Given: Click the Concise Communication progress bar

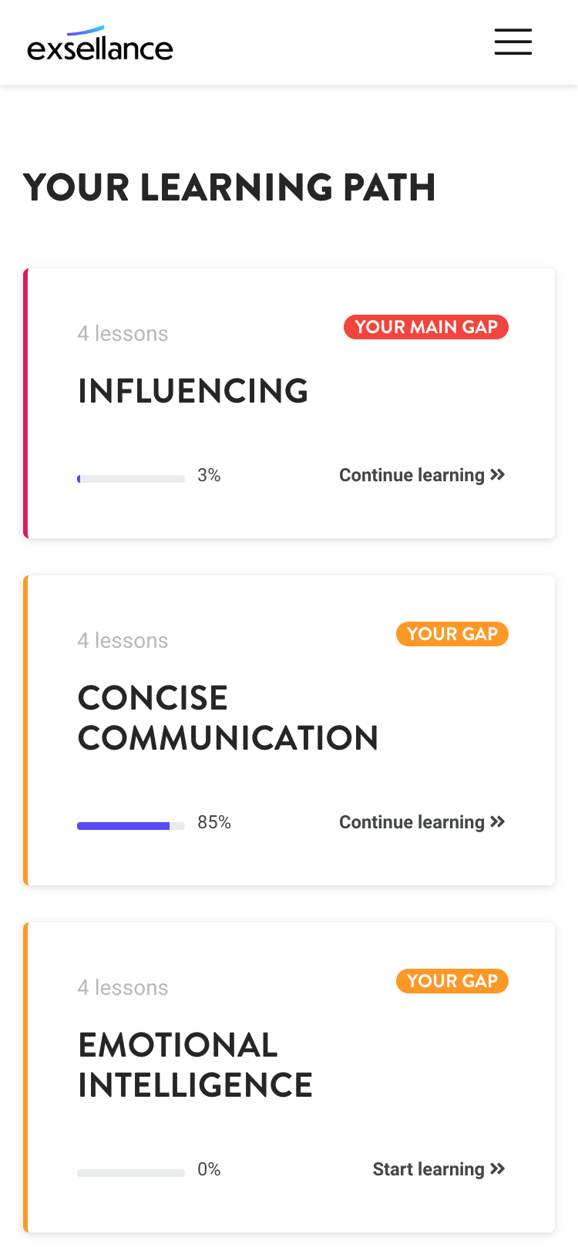Looking at the screenshot, I should pos(131,826).
